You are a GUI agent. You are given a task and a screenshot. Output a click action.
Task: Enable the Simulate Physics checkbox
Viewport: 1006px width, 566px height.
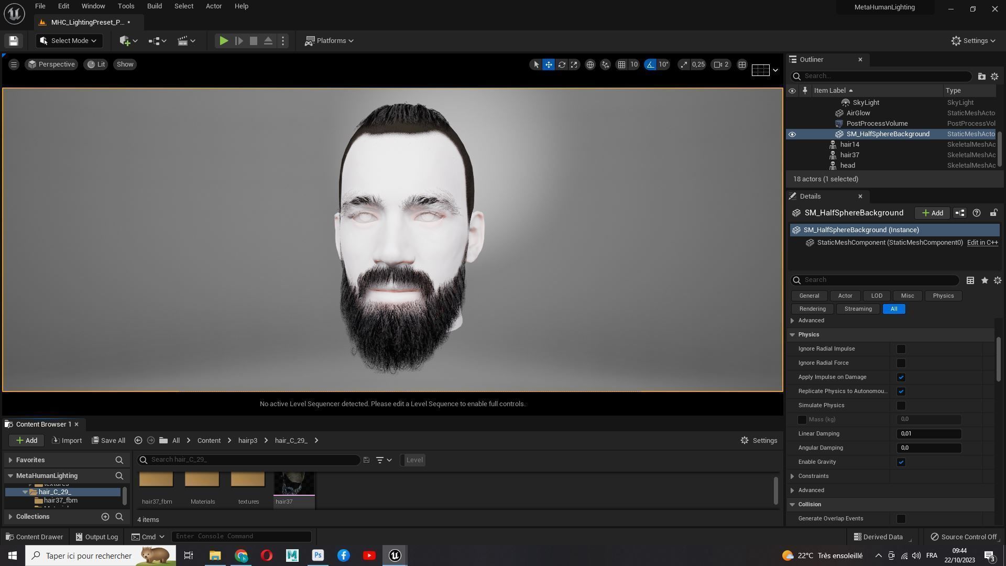pos(901,406)
